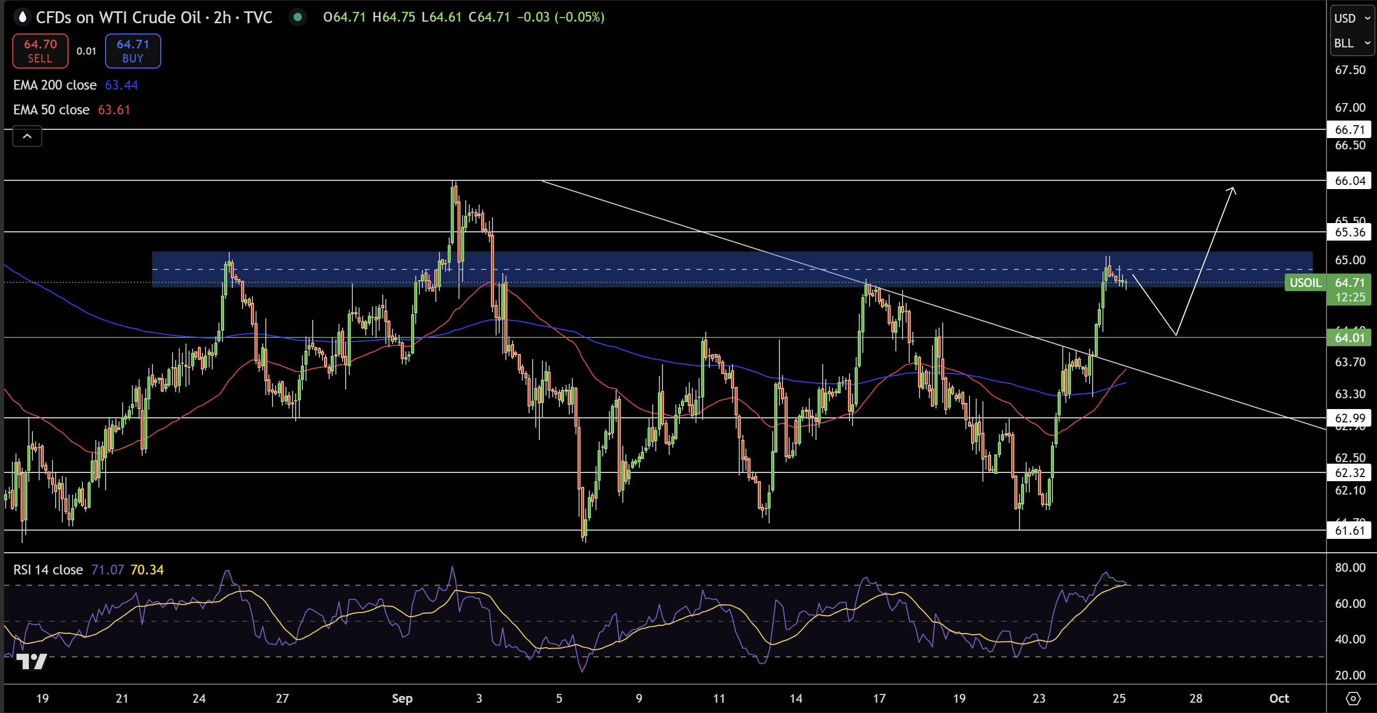Select the CFDs on WTI Crude Oil title
Image resolution: width=1377 pixels, height=713 pixels.
tap(154, 17)
